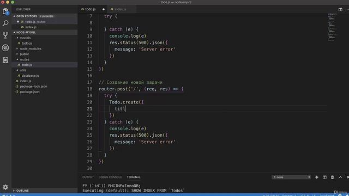The height and width of the screenshot is (196, 349).
Task: Click 'catch (e)' on line 9
Action: [121, 29]
